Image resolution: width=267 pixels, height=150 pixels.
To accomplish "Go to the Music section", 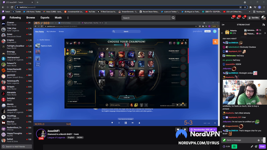I will pyautogui.click(x=58, y=17).
